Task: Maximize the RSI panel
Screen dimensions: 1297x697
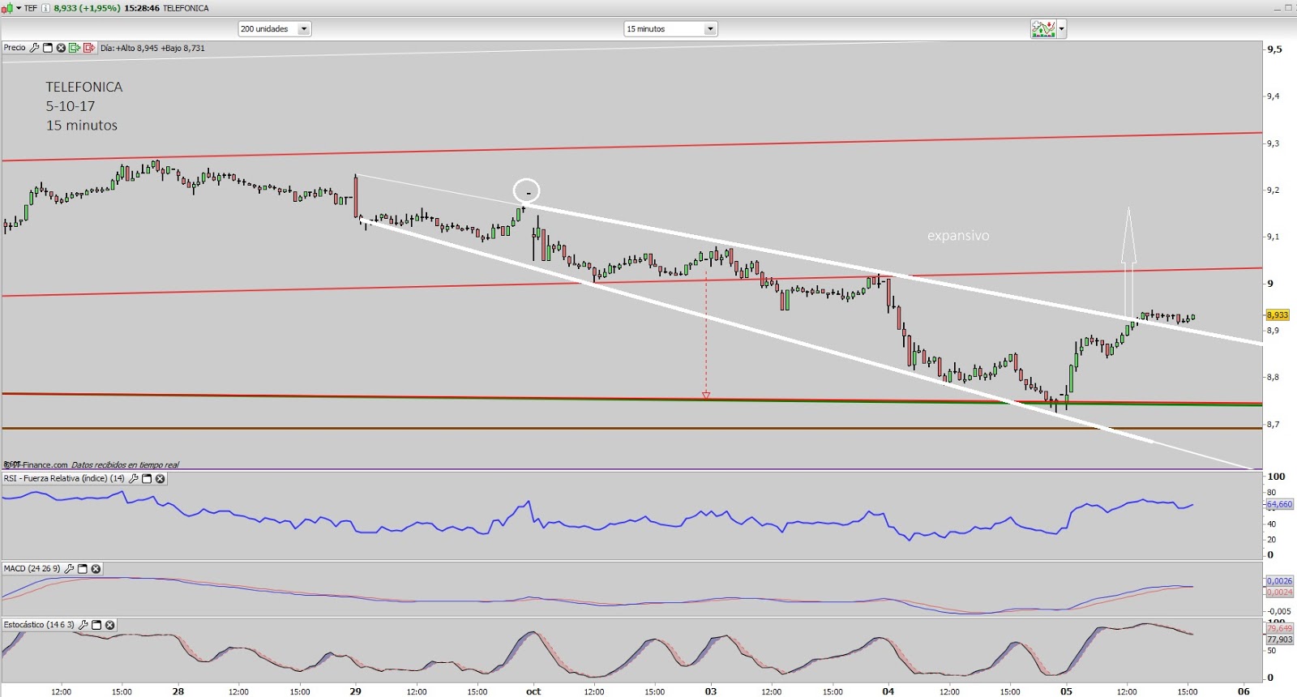Action: tap(147, 479)
